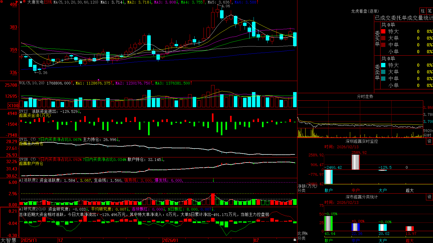
Task: Open the SVZL (7) indicator label
Action: click(x=27, y=139)
